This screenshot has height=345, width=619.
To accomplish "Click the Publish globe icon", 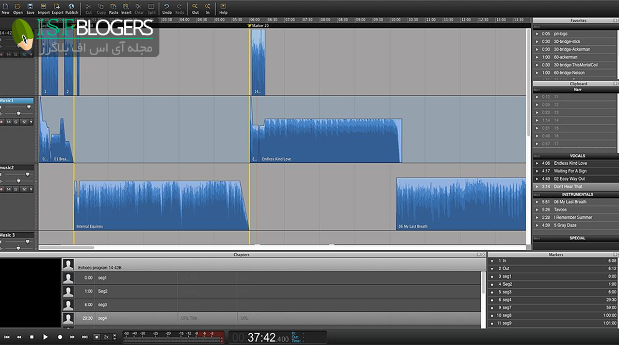I will (x=72, y=7).
